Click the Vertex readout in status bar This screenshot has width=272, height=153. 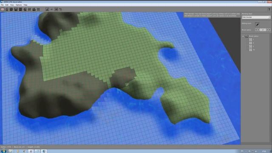pyautogui.click(x=6, y=147)
